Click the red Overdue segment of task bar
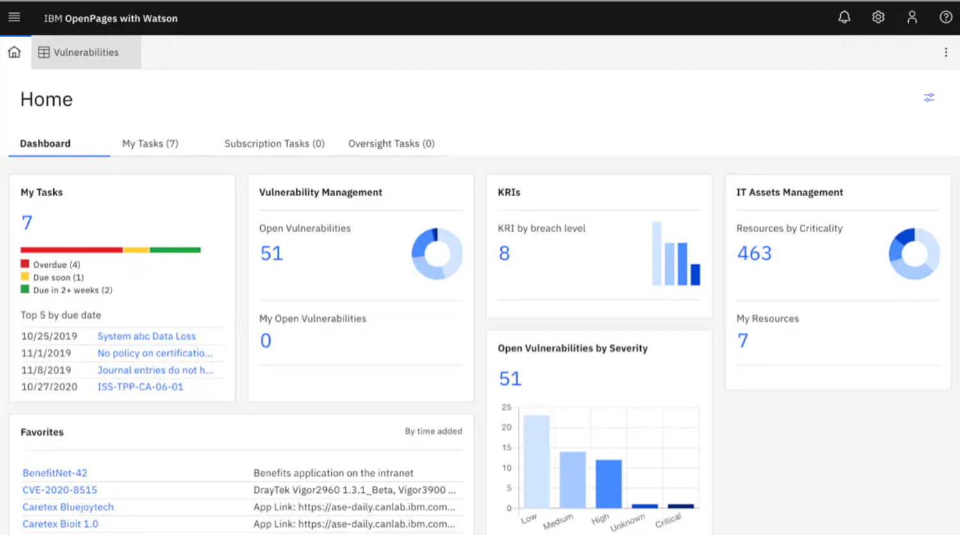Screen dimensions: 960x535 (x=71, y=250)
